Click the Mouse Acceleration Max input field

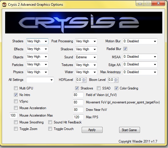point(13,115)
